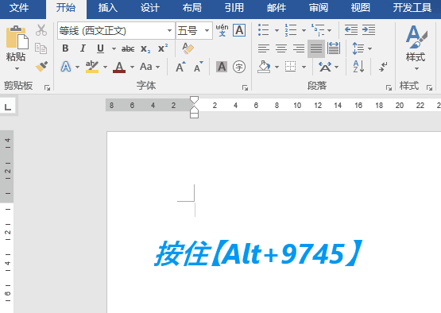Open bullet library dropdown arrow

point(277,30)
